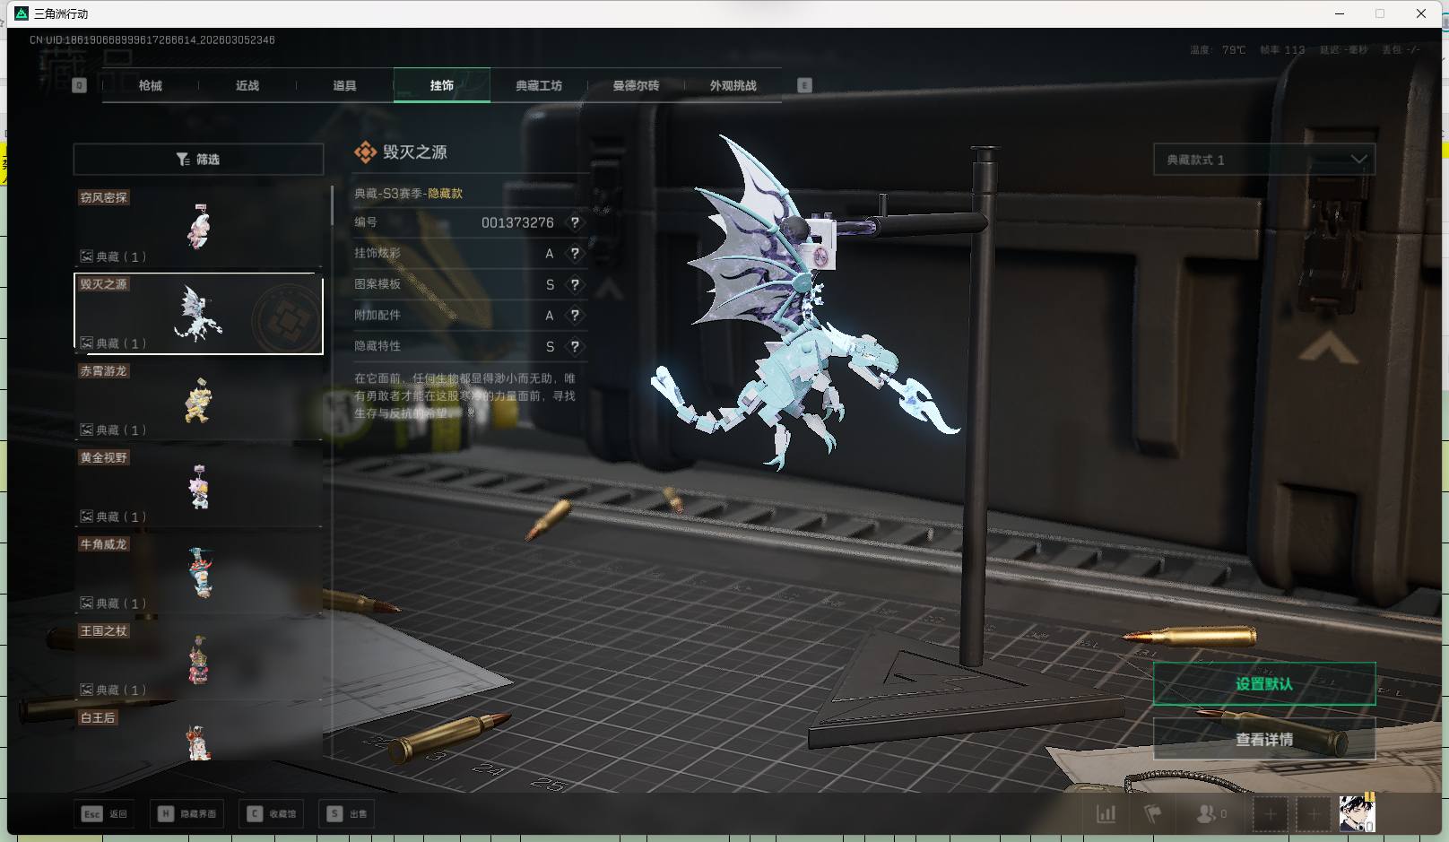Viewport: 1449px width, 842px height.
Task: Click the help icon for 挂饰炫彩
Action: 575,254
